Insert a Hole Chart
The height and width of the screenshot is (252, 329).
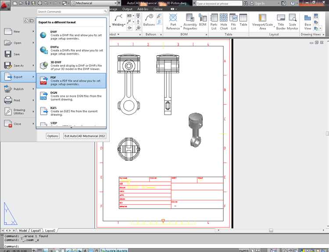coord(224,21)
